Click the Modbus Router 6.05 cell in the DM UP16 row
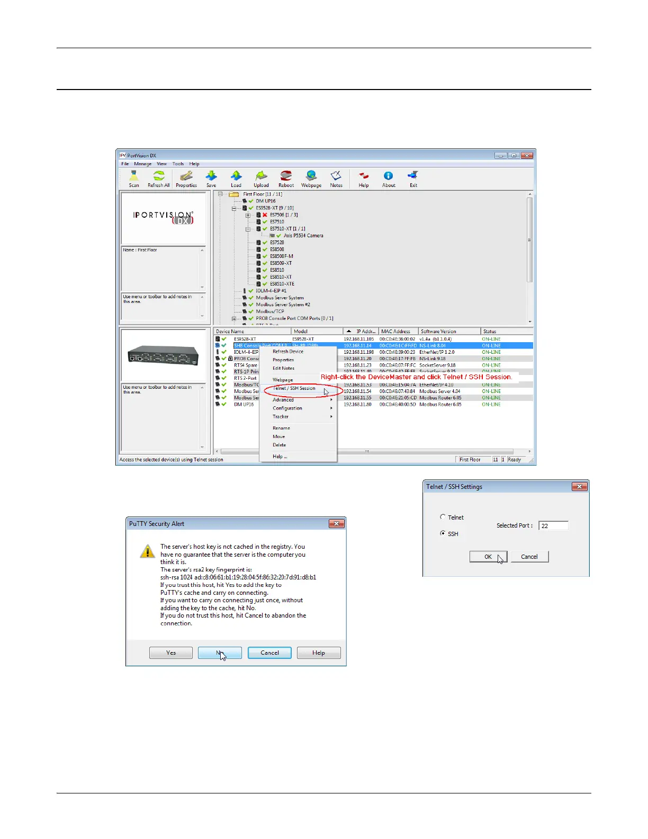The image size is (648, 839). point(440,405)
